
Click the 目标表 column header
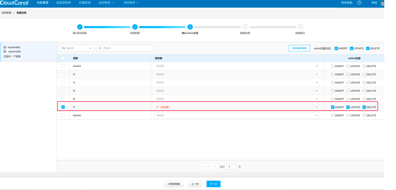click(x=159, y=58)
